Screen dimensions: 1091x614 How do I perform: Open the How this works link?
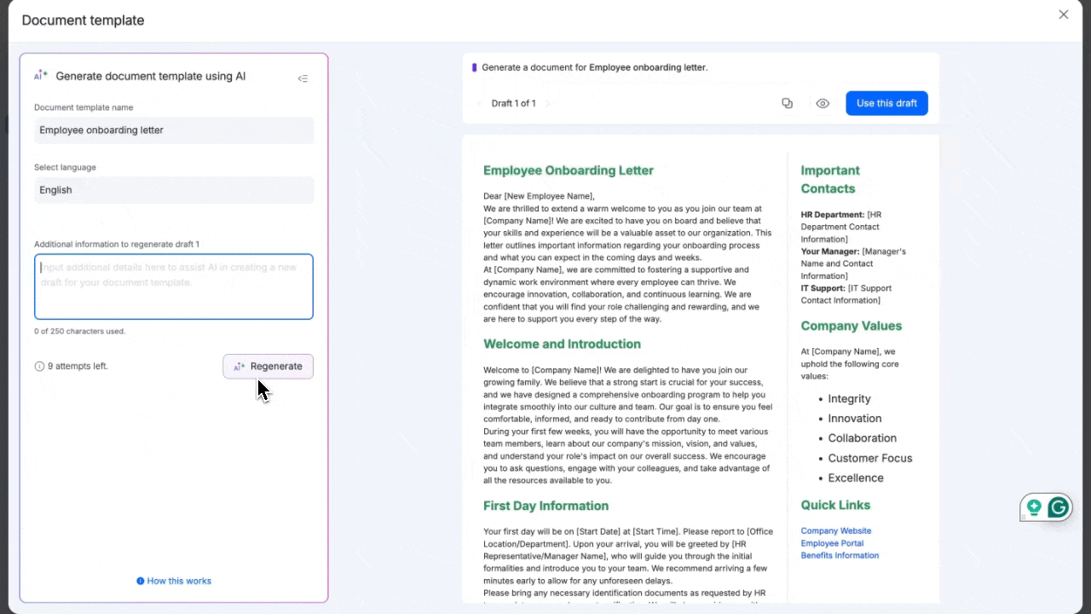174,581
